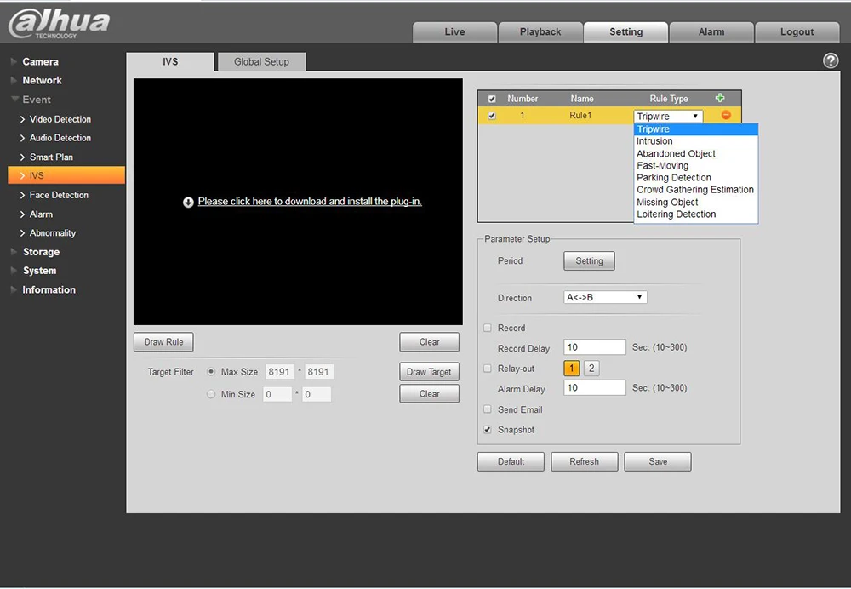The image size is (851, 589).
Task: Select the Min Size radio button
Action: point(211,394)
